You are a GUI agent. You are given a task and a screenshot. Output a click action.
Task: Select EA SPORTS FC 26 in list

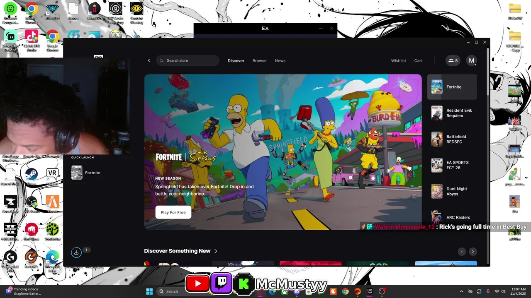[x=452, y=165]
